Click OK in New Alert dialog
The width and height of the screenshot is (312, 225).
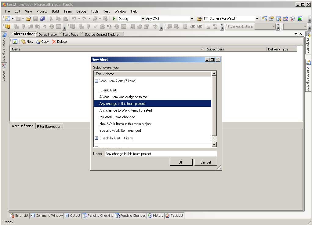click(181, 162)
